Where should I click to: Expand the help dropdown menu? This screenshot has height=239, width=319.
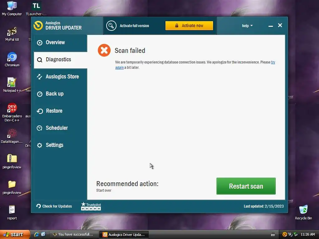[247, 26]
